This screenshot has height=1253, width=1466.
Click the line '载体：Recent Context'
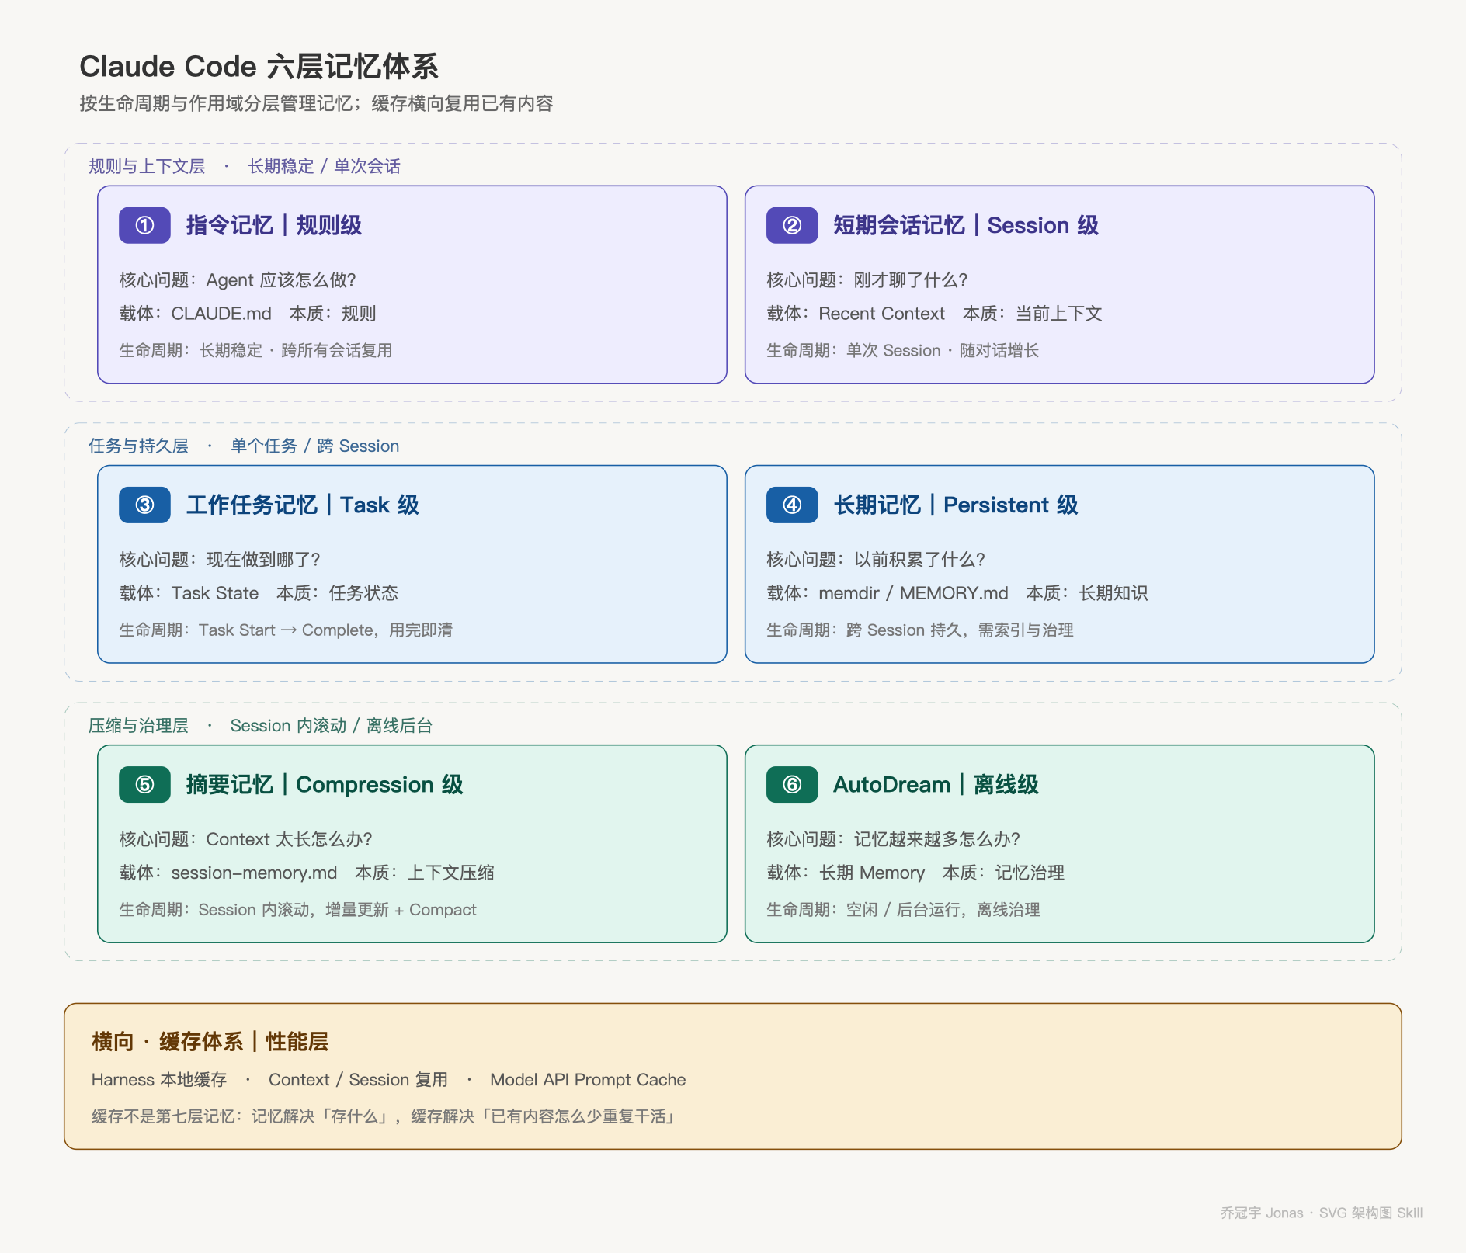coord(856,313)
